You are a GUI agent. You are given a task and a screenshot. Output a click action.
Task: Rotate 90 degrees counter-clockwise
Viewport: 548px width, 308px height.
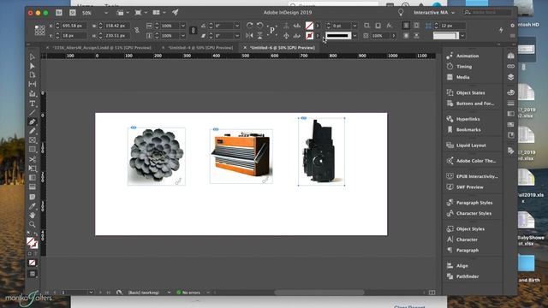pos(259,26)
